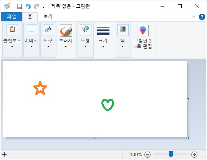Click the green heart drawing on canvas
This screenshot has height=160, width=207.
[x=108, y=105]
